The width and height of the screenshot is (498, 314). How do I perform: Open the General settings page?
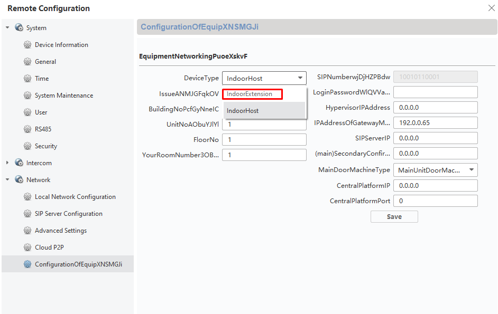(x=45, y=62)
